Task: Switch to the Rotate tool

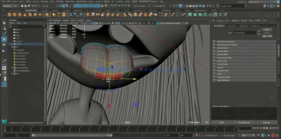Action: 4,45
